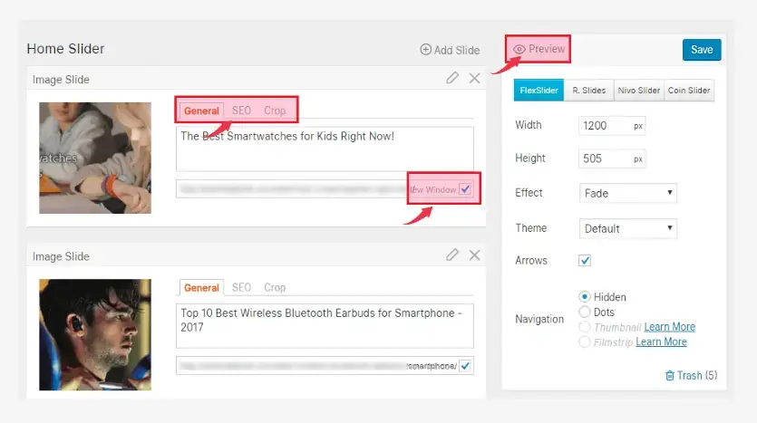757x423 pixels.
Task: Open the Trash (5) link
Action: [x=692, y=375]
